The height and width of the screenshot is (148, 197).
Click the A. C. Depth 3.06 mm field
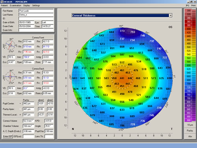click(28, 131)
